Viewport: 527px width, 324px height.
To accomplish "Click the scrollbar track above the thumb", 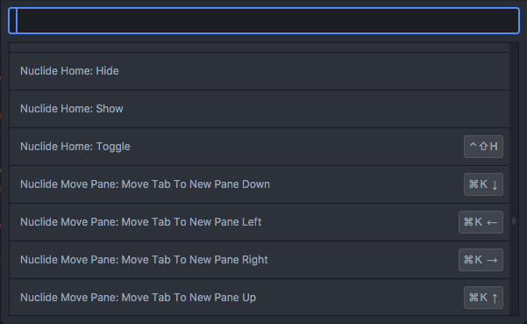I will tap(514, 130).
